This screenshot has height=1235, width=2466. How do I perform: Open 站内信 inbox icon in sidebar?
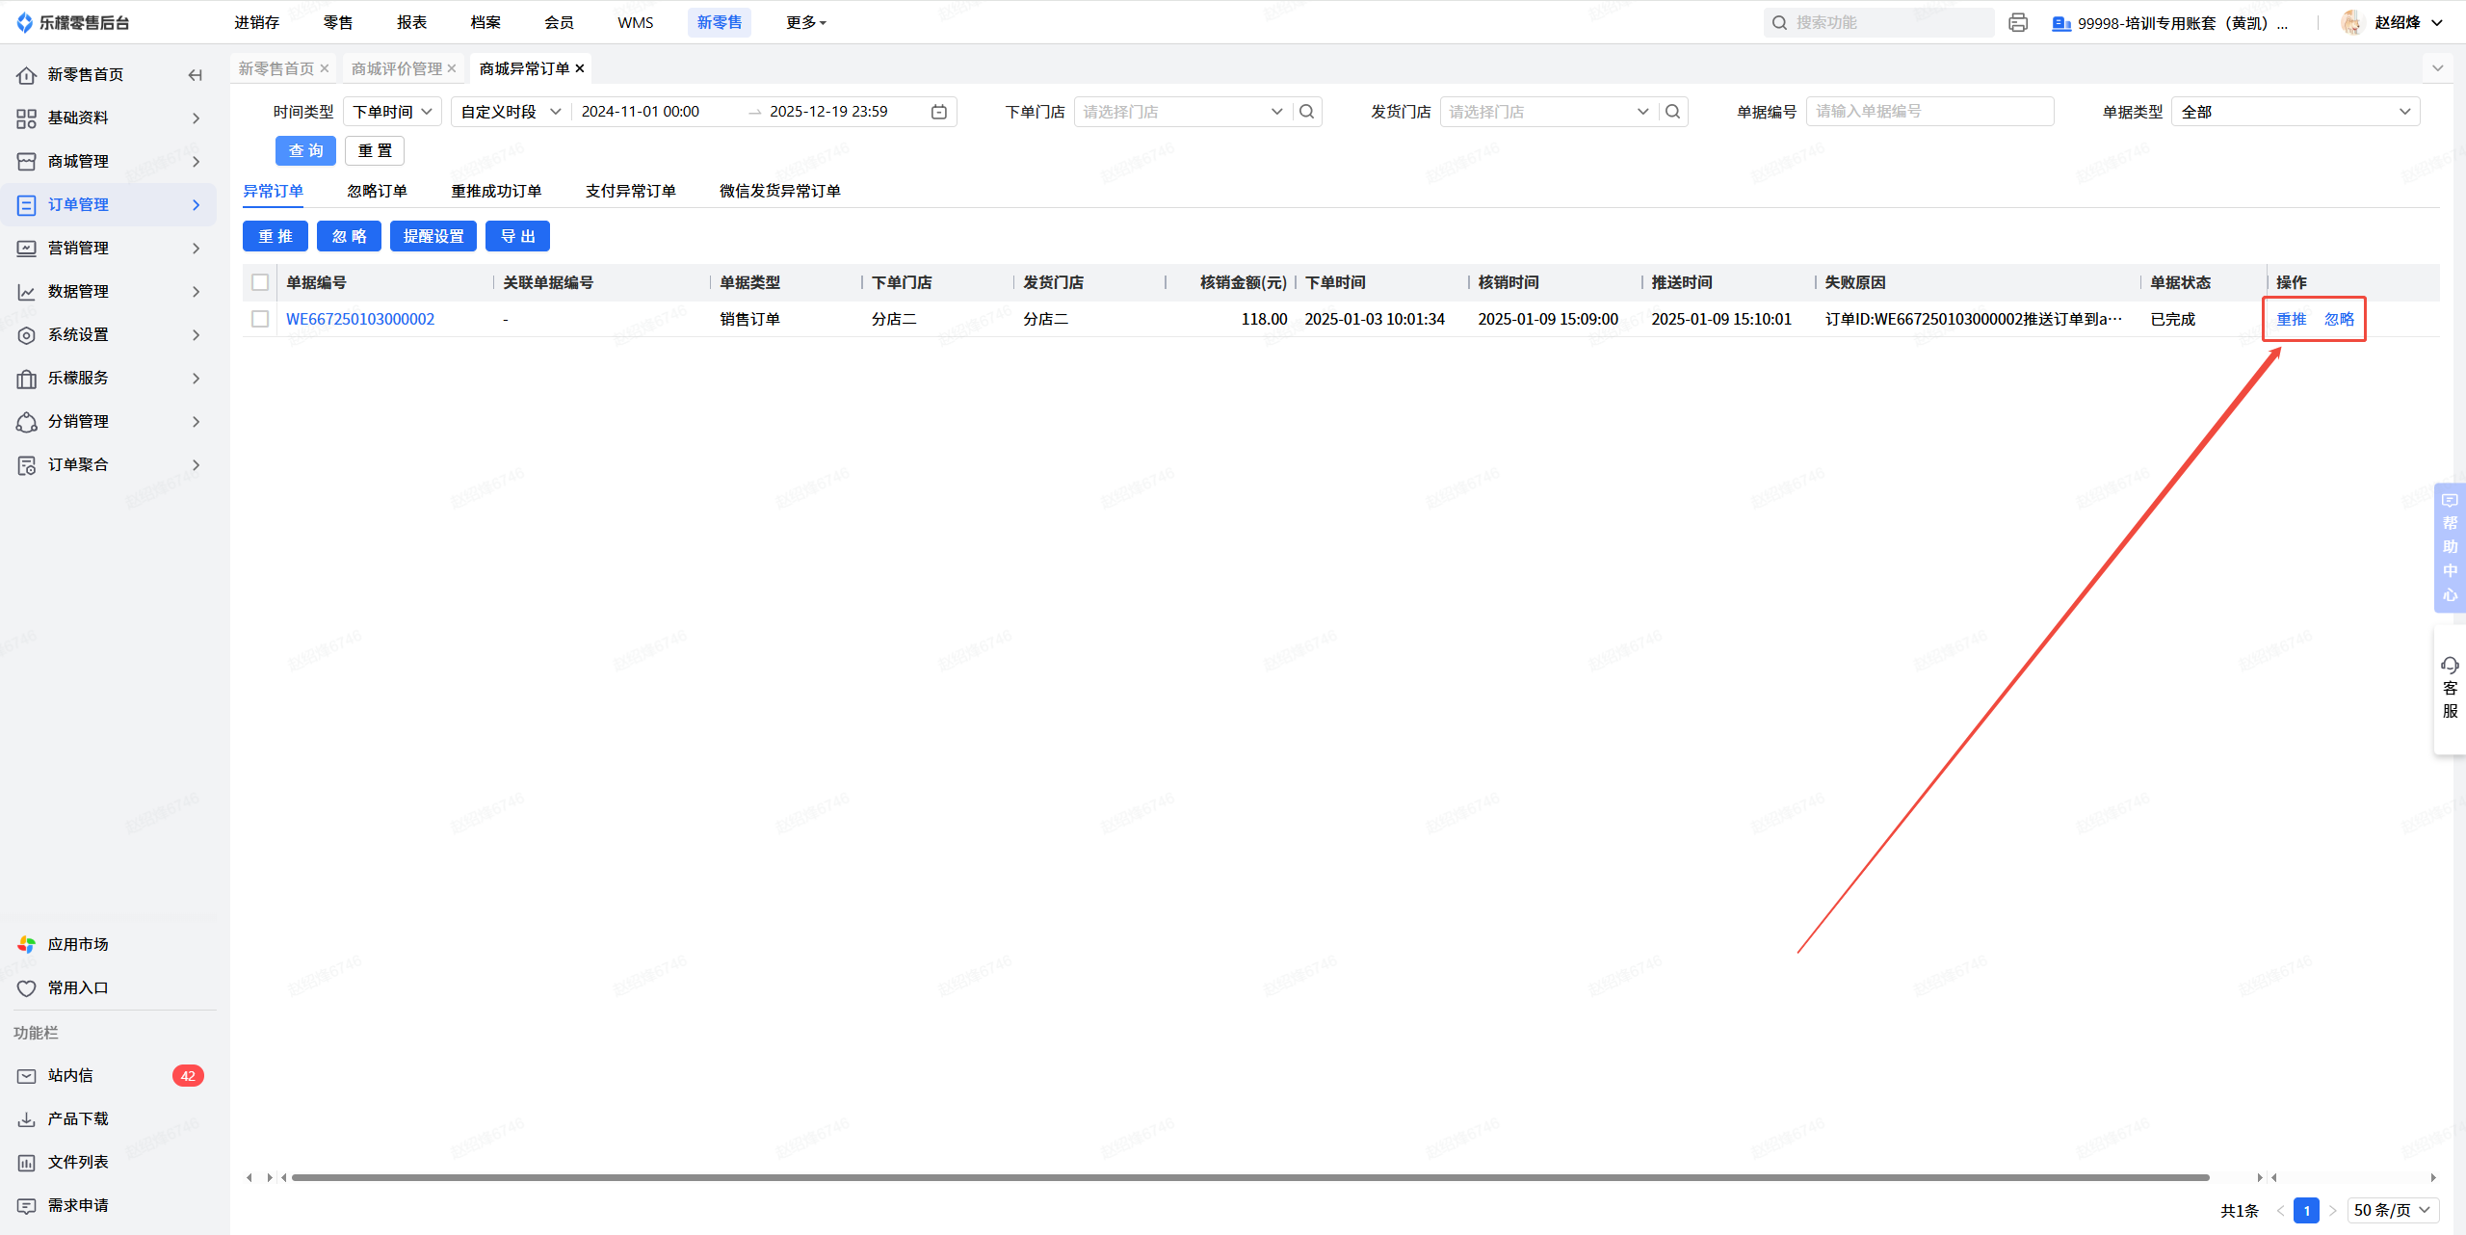(x=27, y=1076)
